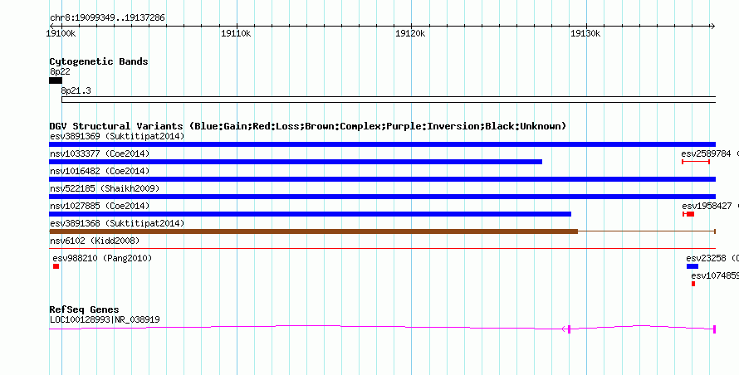Click the esv1958427 label text

tap(707, 206)
